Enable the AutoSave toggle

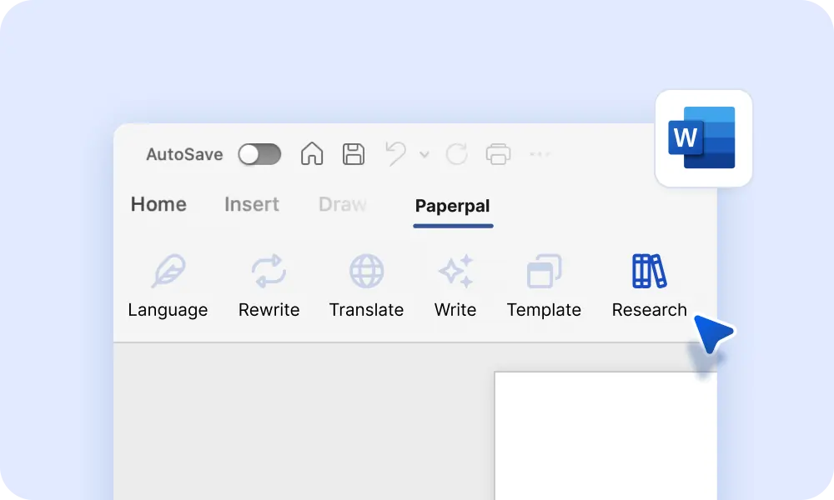tap(259, 154)
